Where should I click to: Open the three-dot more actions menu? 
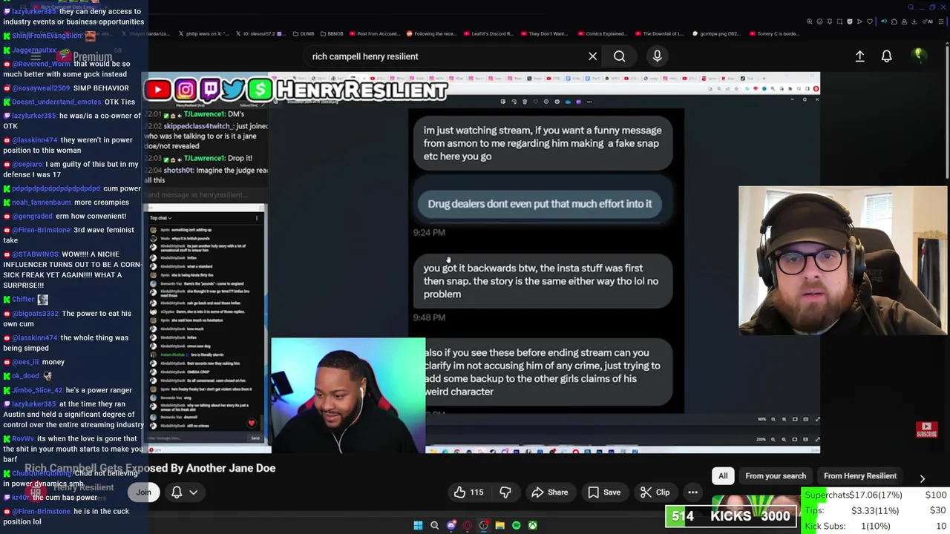pyautogui.click(x=692, y=492)
